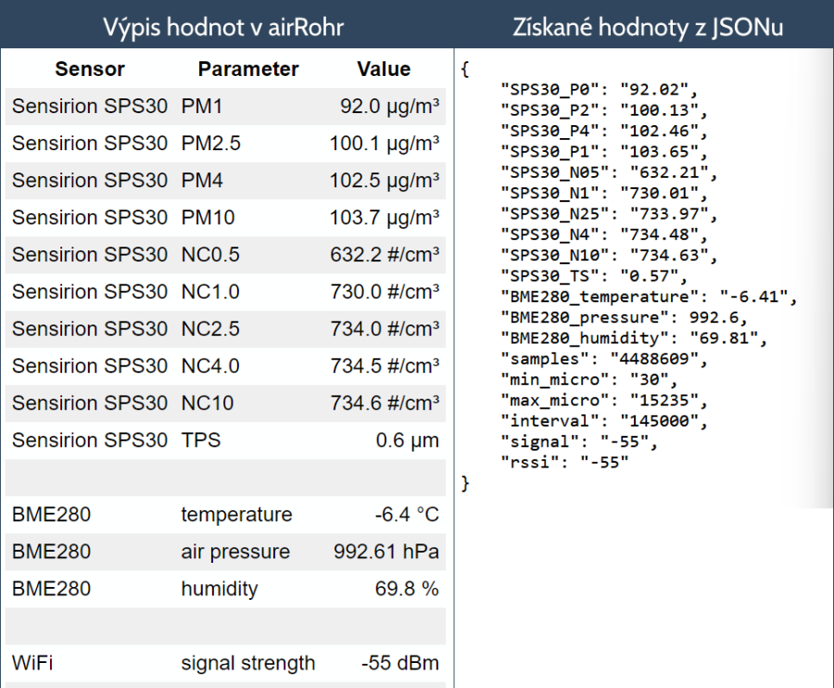Select the air pressure value 992.61 hPa

[385, 552]
